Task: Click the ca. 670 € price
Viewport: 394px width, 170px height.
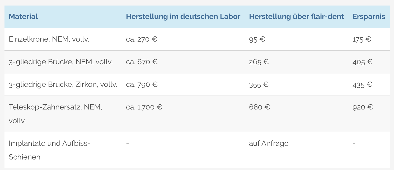Action: [x=142, y=62]
